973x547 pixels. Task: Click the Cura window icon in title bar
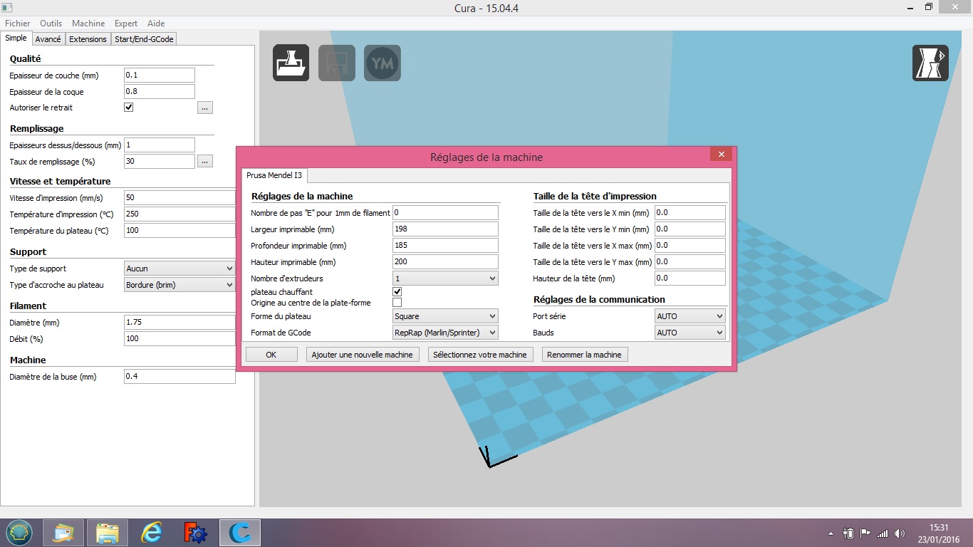(7, 7)
